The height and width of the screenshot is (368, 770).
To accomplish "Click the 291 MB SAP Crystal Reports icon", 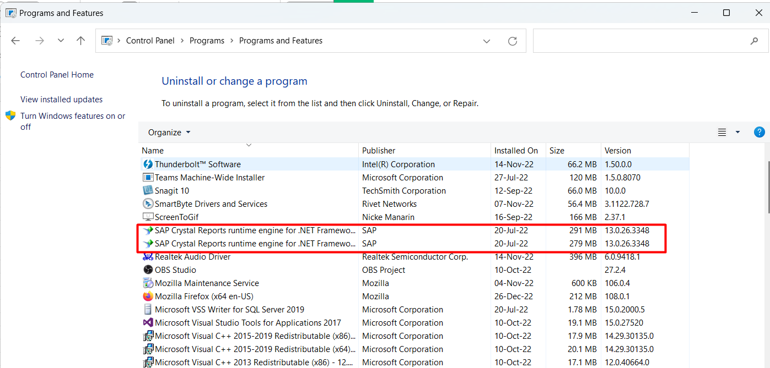I will pyautogui.click(x=148, y=230).
